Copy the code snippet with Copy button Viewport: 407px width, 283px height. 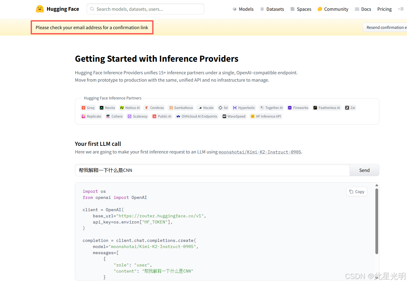coord(357,192)
